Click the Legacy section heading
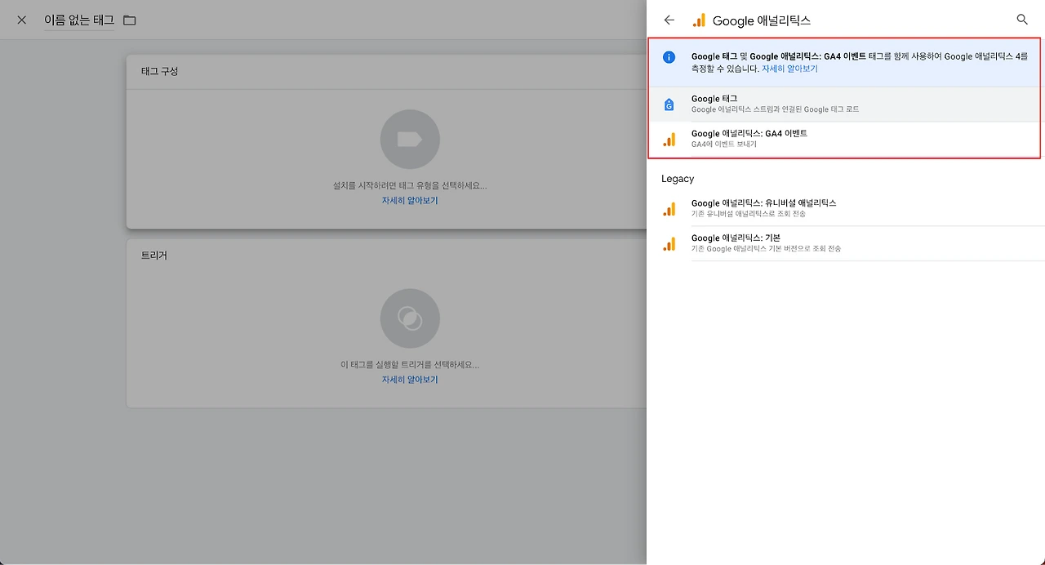1045x565 pixels. click(x=678, y=179)
